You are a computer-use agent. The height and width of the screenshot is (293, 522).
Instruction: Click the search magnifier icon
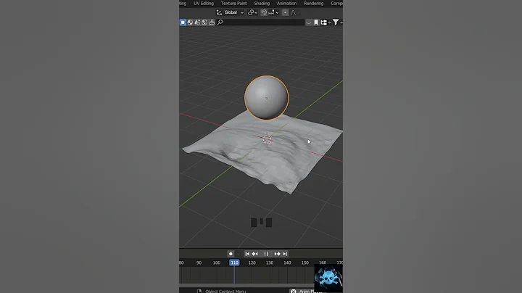(x=220, y=22)
